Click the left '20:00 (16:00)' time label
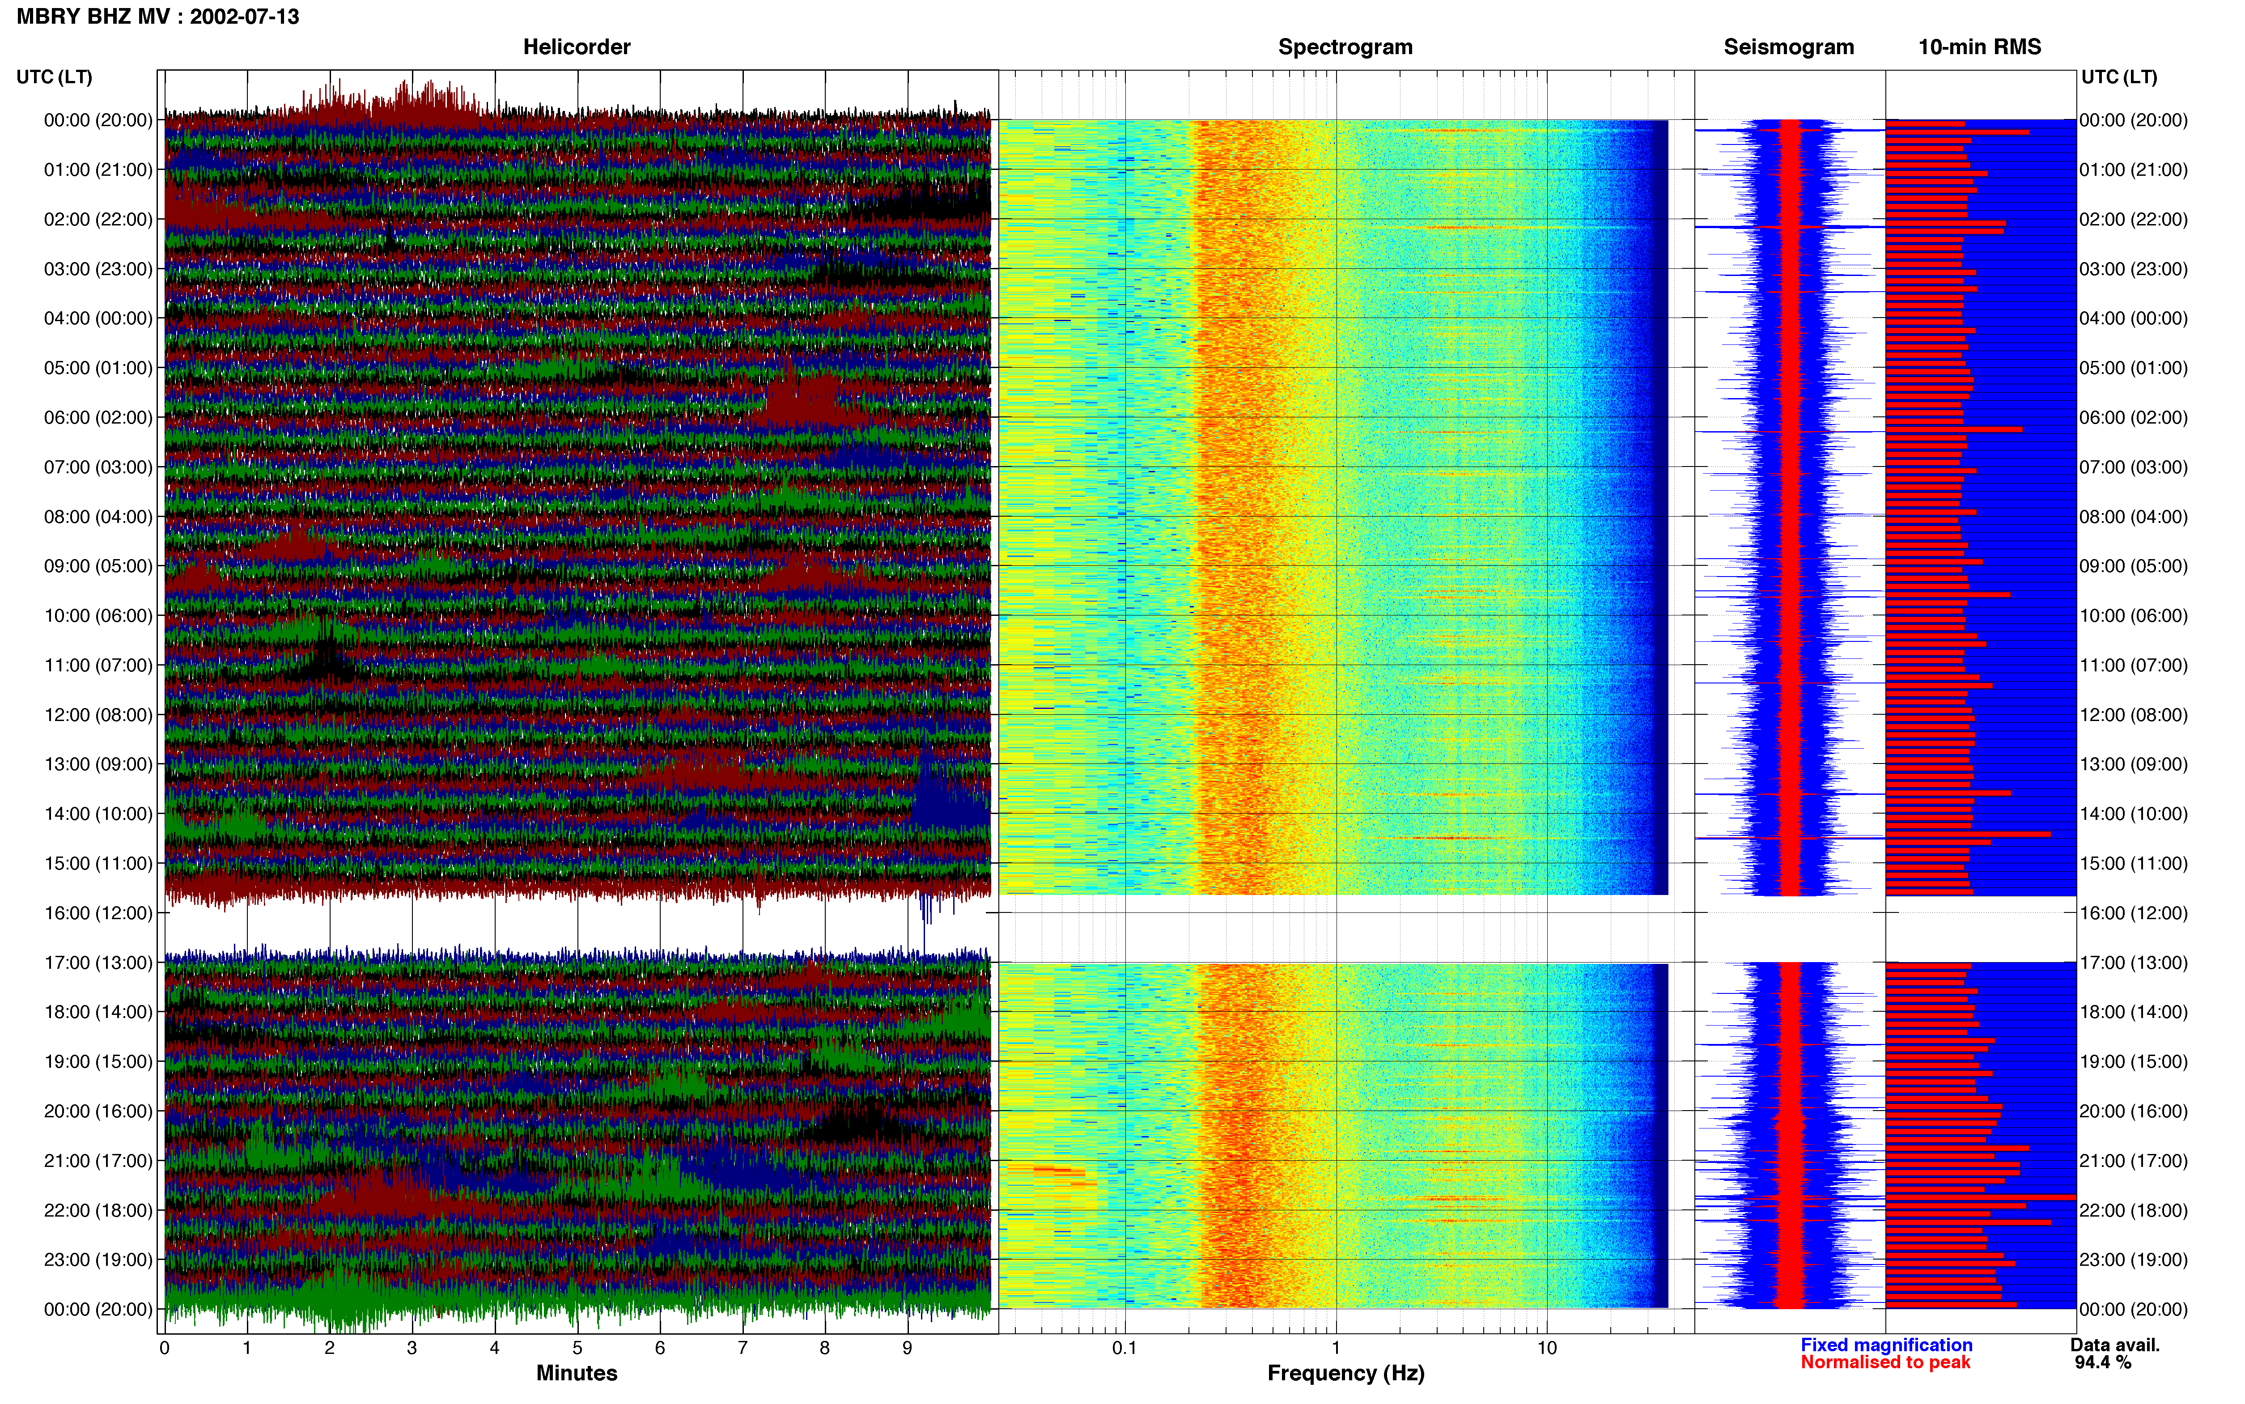This screenshot has height=1404, width=2245. pos(98,1111)
